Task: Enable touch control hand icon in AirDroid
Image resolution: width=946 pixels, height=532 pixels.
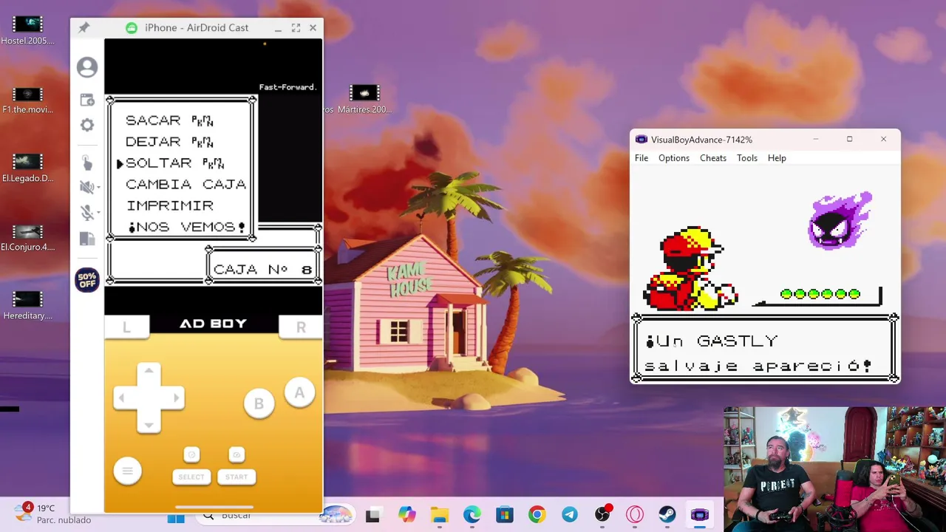Action: click(x=86, y=163)
